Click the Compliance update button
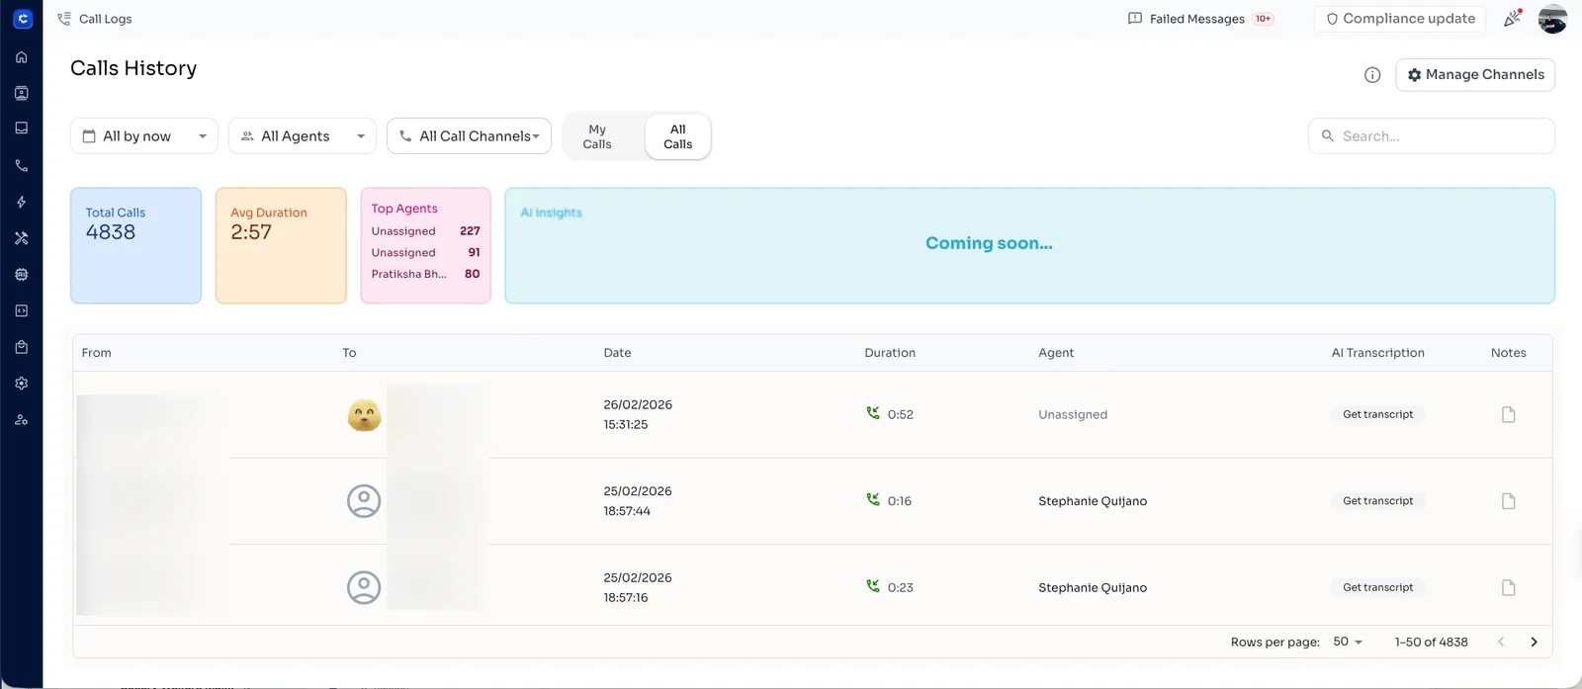 tap(1400, 19)
